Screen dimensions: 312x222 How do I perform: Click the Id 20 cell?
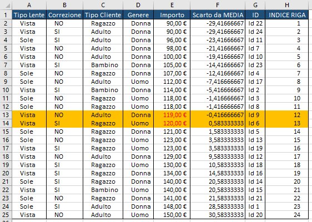click(x=255, y=215)
